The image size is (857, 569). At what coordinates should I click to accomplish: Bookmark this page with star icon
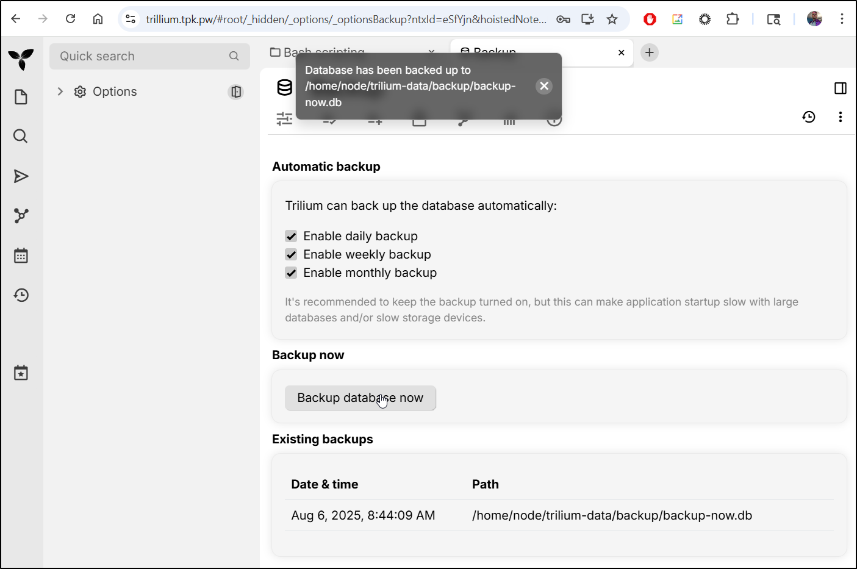coord(612,20)
